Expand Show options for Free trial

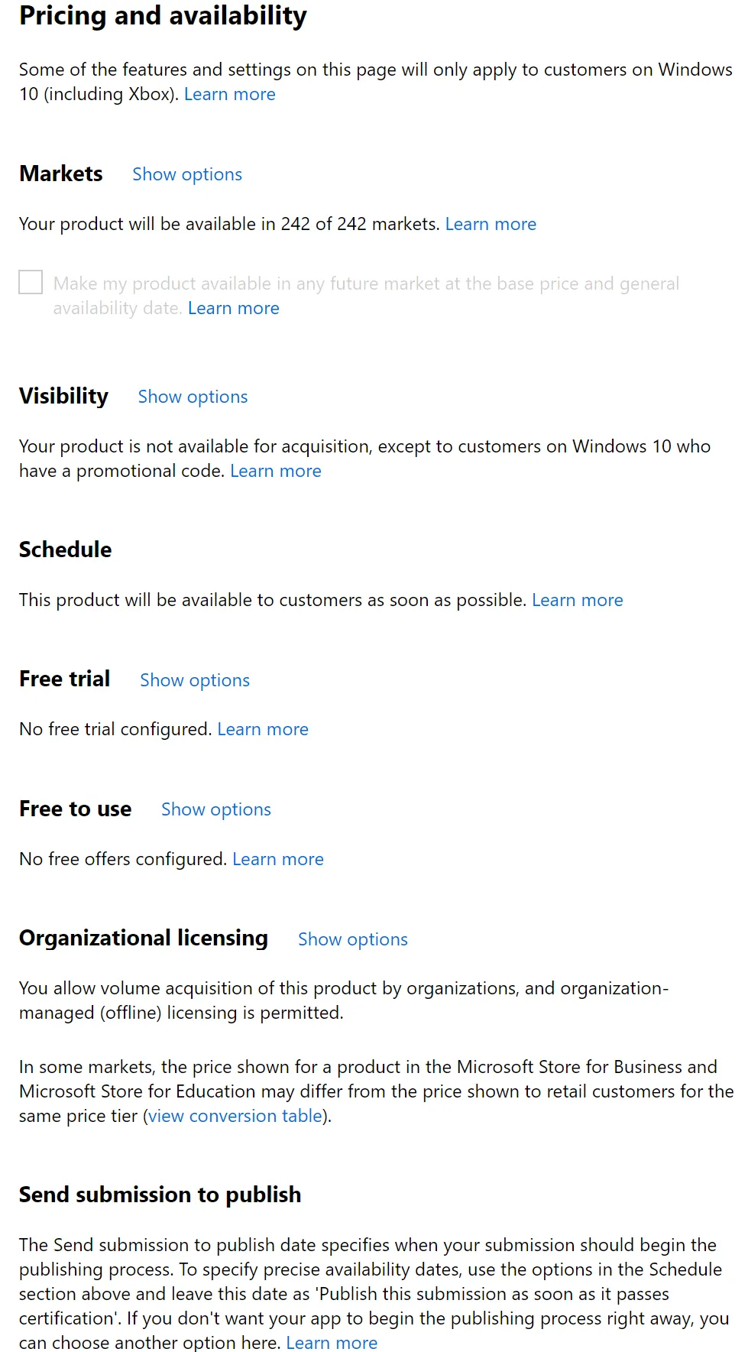[x=195, y=680]
